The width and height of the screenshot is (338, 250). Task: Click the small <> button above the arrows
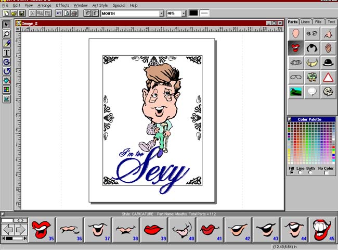[20, 220]
